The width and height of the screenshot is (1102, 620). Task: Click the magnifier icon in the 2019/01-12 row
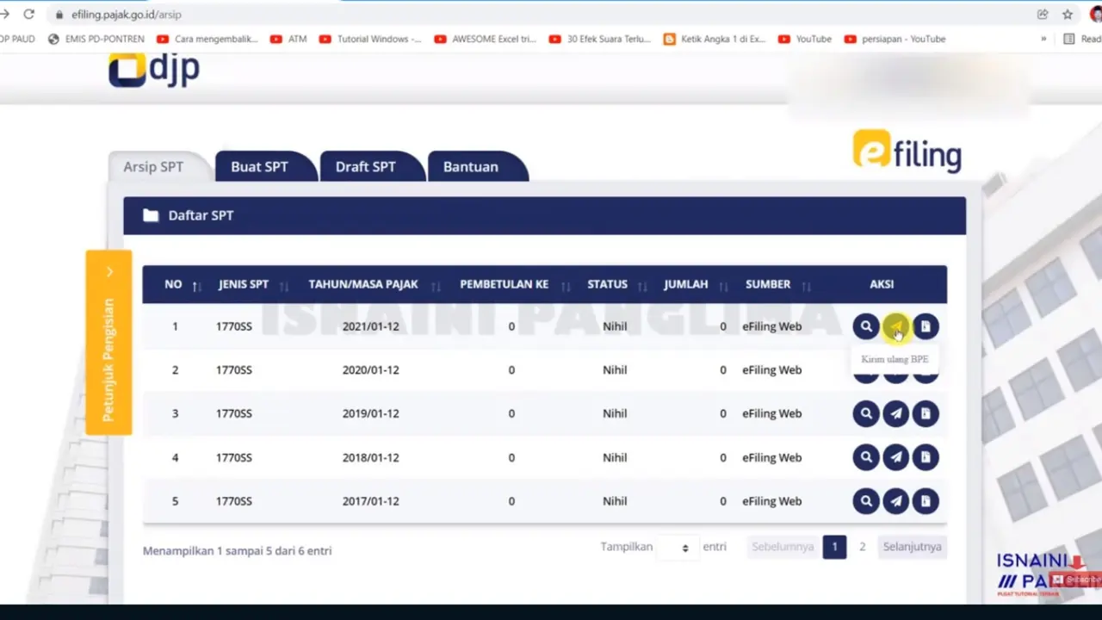(866, 413)
